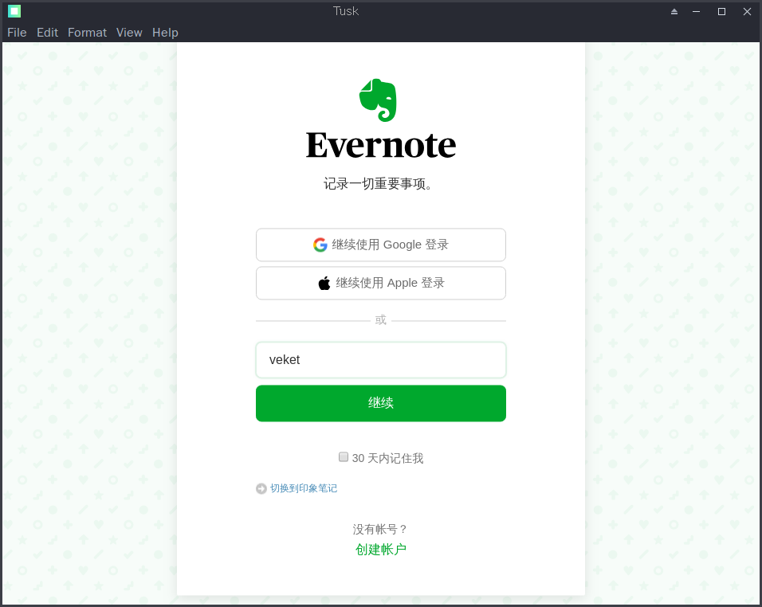Minimize the Tusk window
This screenshot has width=762, height=607.
point(697,12)
